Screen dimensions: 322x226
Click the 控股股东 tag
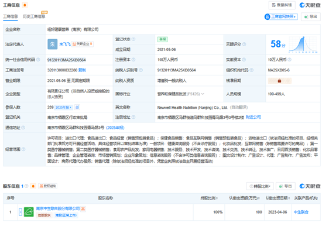pyautogui.click(x=44, y=215)
